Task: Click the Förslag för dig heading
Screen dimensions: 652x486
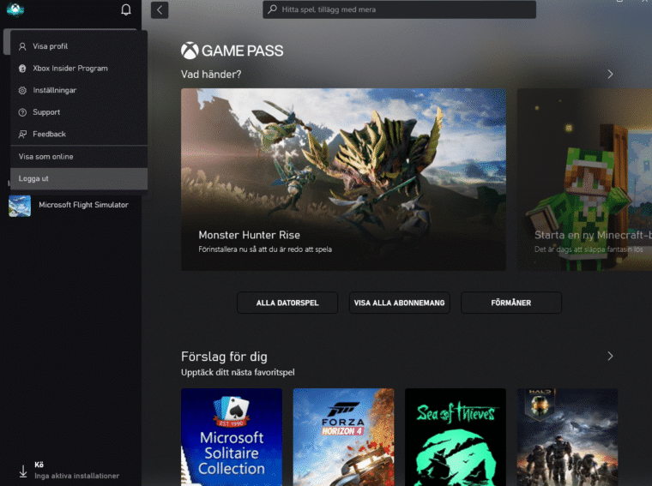Action: pyautogui.click(x=224, y=357)
